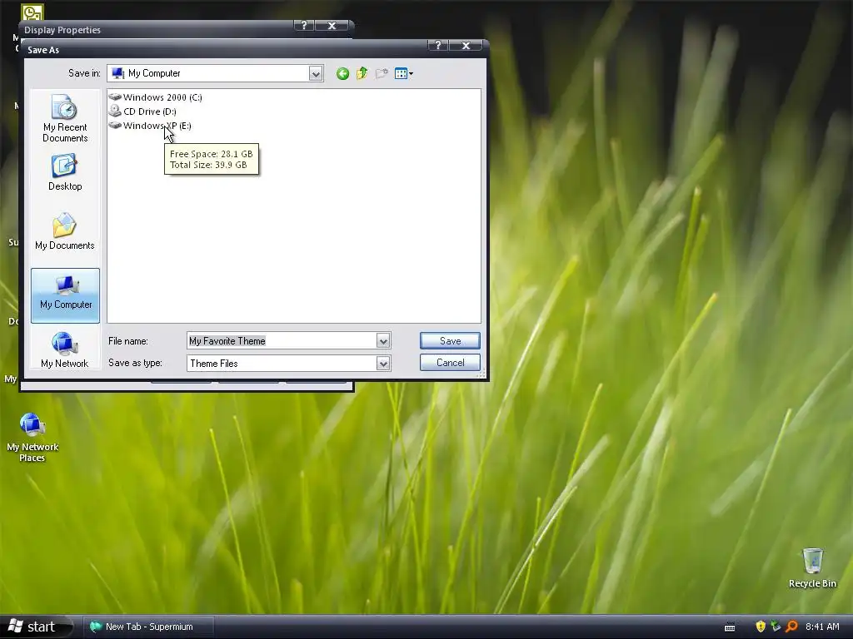Select My Network in the places bar
This screenshot has width=853, height=639.
click(x=65, y=350)
